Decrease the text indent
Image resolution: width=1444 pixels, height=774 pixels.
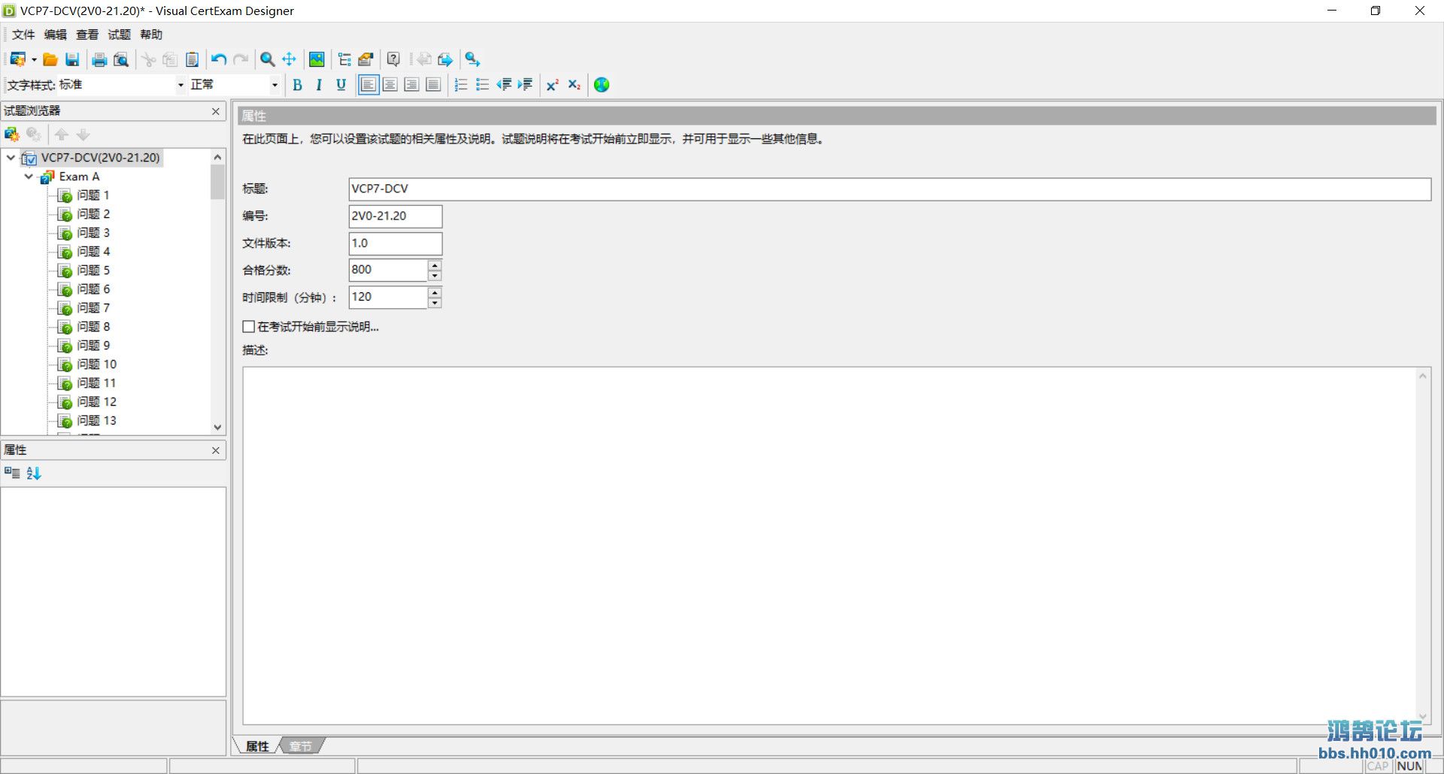click(x=504, y=85)
